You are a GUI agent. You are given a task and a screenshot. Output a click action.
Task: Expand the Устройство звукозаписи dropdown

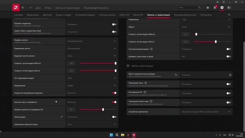coord(206,112)
